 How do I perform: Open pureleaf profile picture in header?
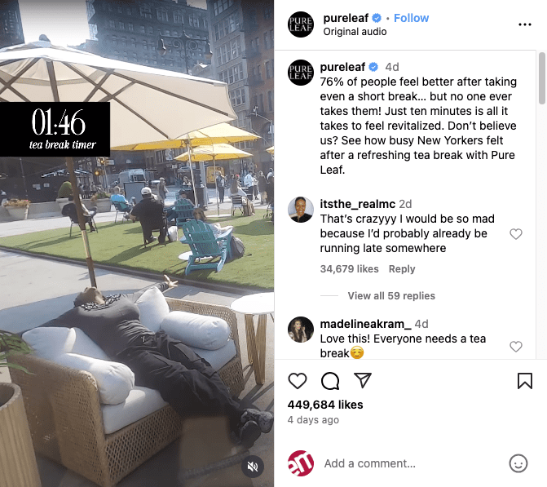pos(301,24)
